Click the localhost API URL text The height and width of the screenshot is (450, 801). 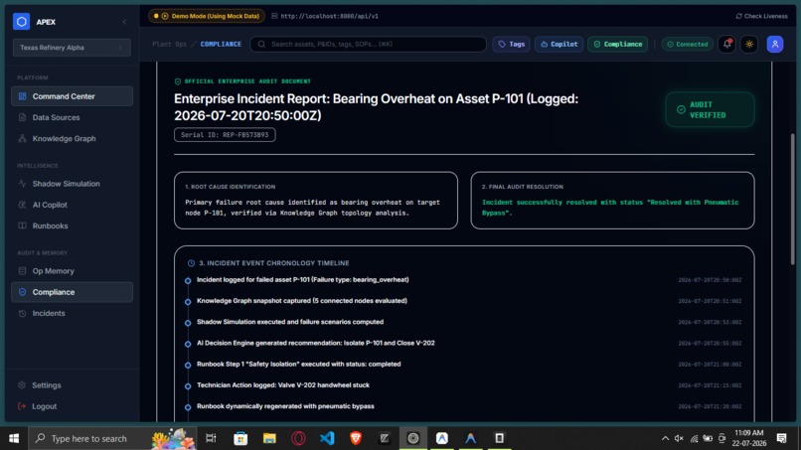329,16
